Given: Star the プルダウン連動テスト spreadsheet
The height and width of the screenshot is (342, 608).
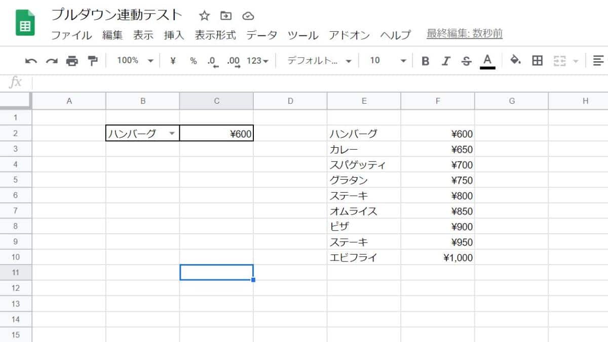Looking at the screenshot, I should point(204,16).
